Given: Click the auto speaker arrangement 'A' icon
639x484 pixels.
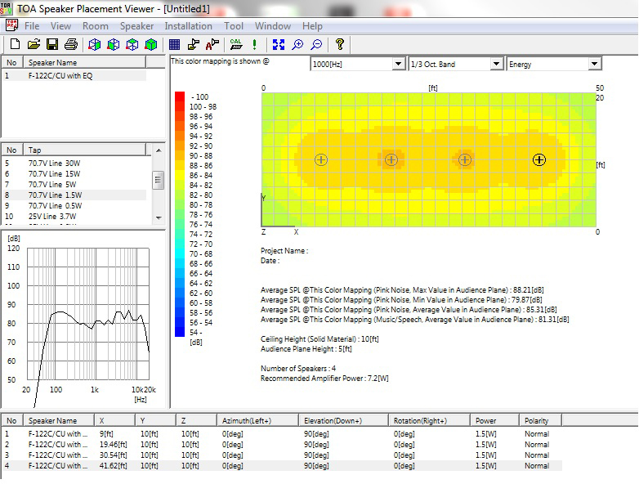Looking at the screenshot, I should pyautogui.click(x=212, y=44).
